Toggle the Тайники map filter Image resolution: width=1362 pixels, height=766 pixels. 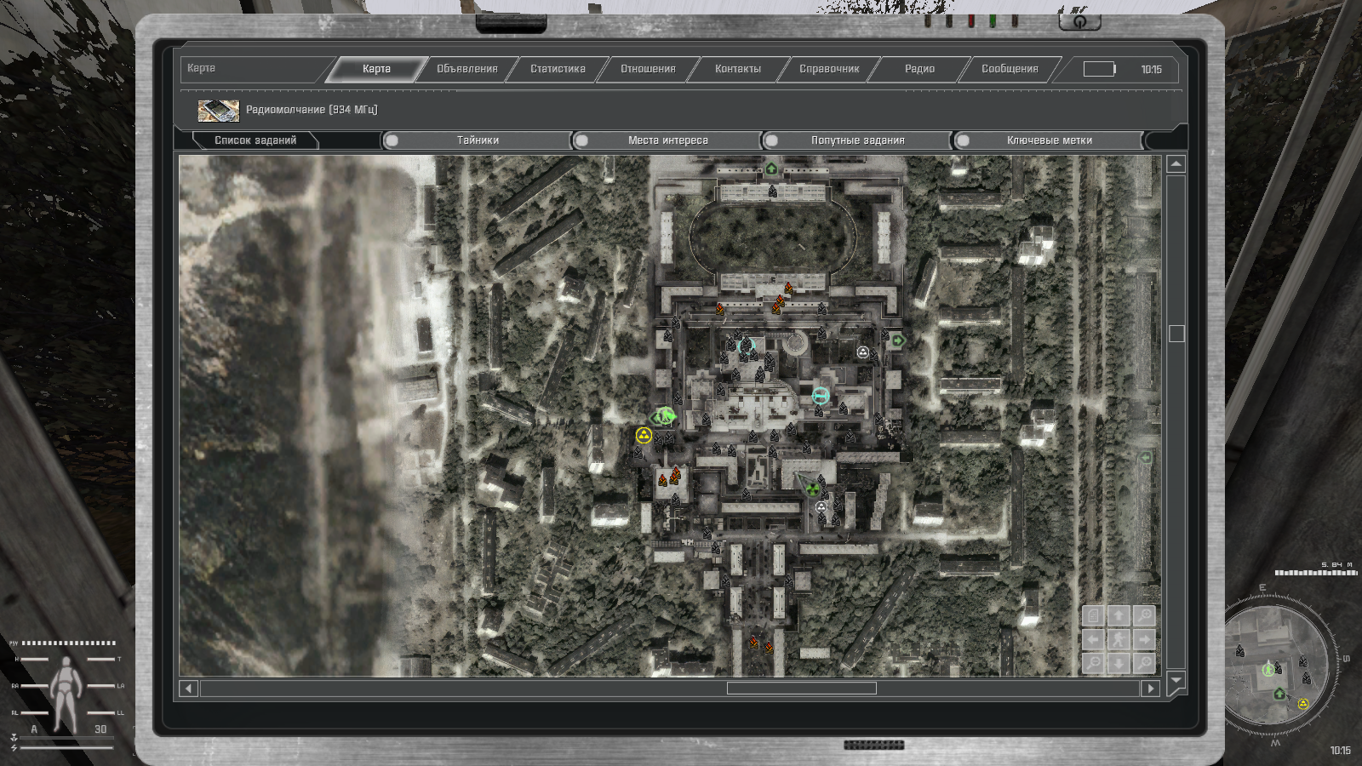[477, 140]
